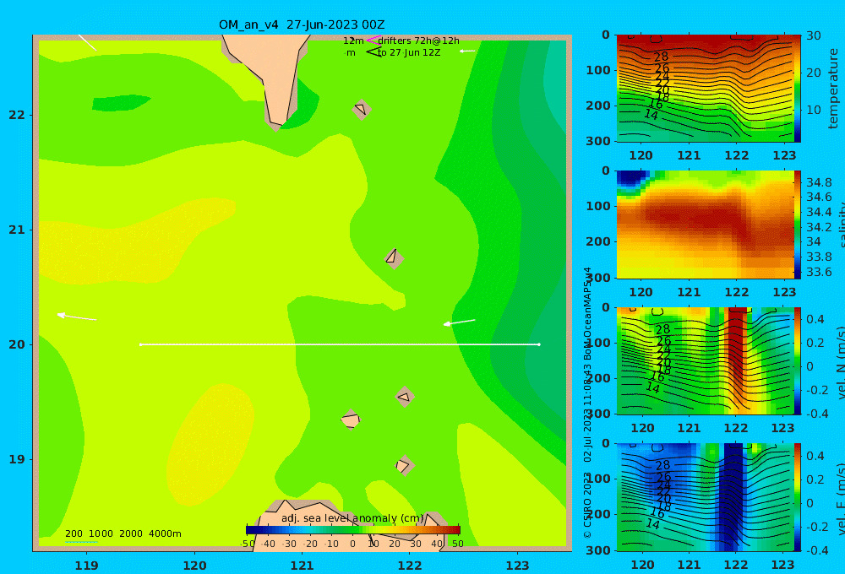Click the black arrow legend symbol
Screen dimensions: 845x574
click(x=373, y=52)
